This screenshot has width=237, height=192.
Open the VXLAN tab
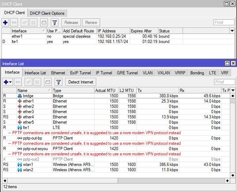[163, 73]
